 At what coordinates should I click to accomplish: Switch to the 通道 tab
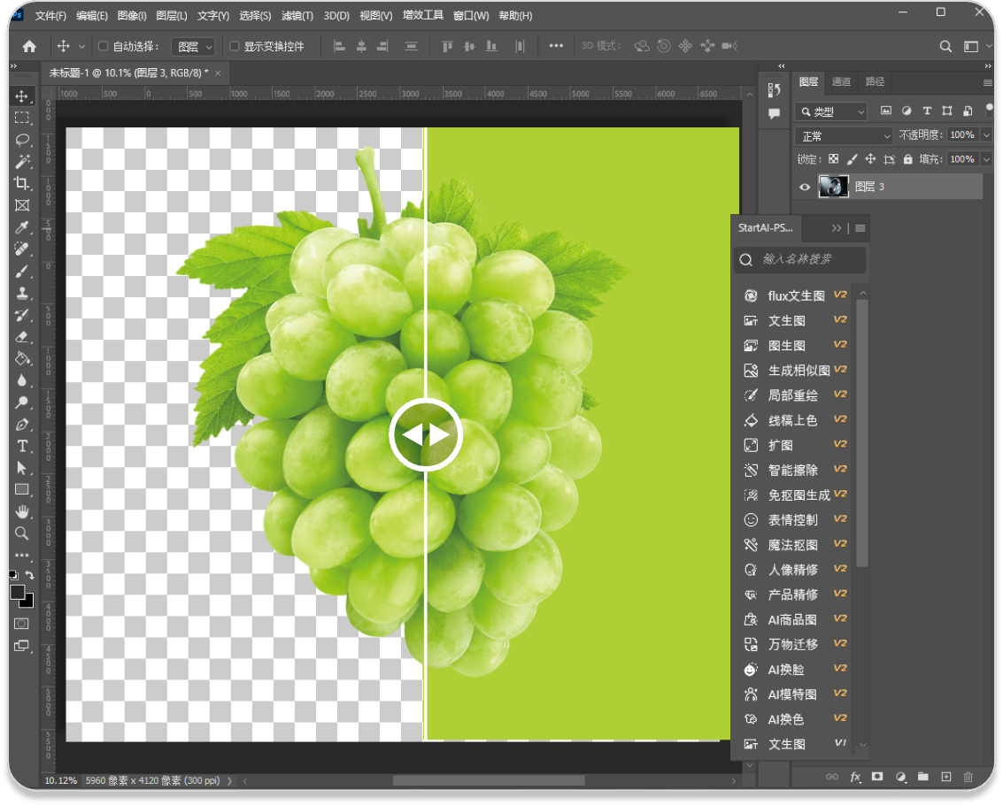(841, 81)
